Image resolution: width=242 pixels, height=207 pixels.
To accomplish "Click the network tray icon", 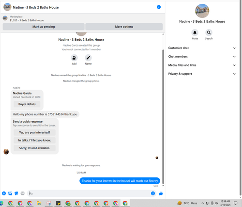I will coord(208,203).
